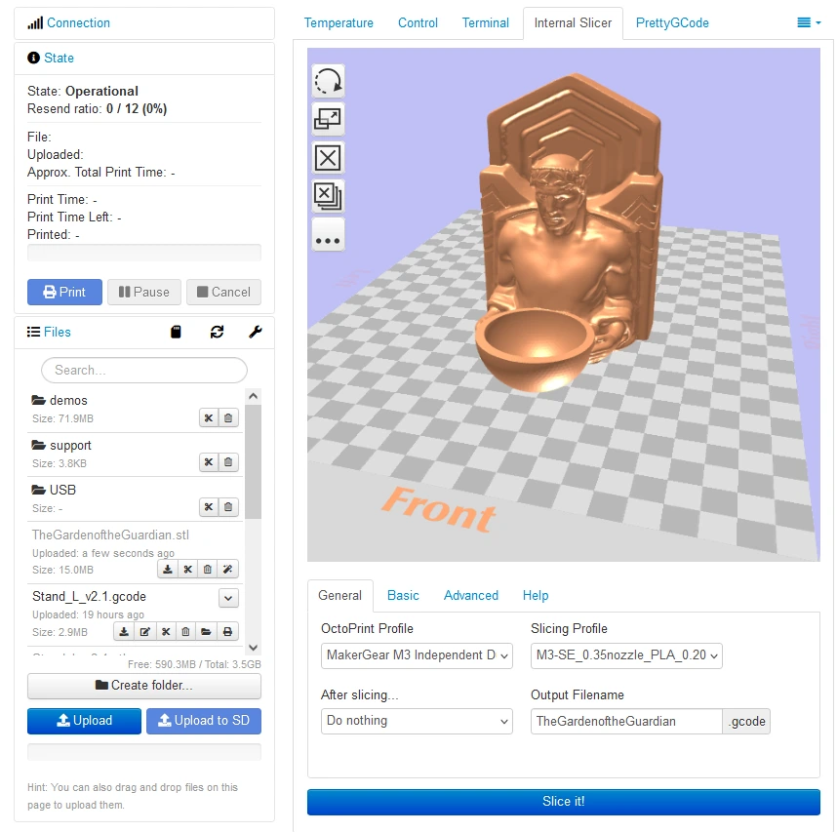837x832 pixels.
Task: Cut the demos folder with scissors icon
Action: (x=209, y=417)
